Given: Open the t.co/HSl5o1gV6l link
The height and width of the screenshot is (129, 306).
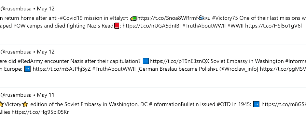Looking at the screenshot, I should point(273,26).
